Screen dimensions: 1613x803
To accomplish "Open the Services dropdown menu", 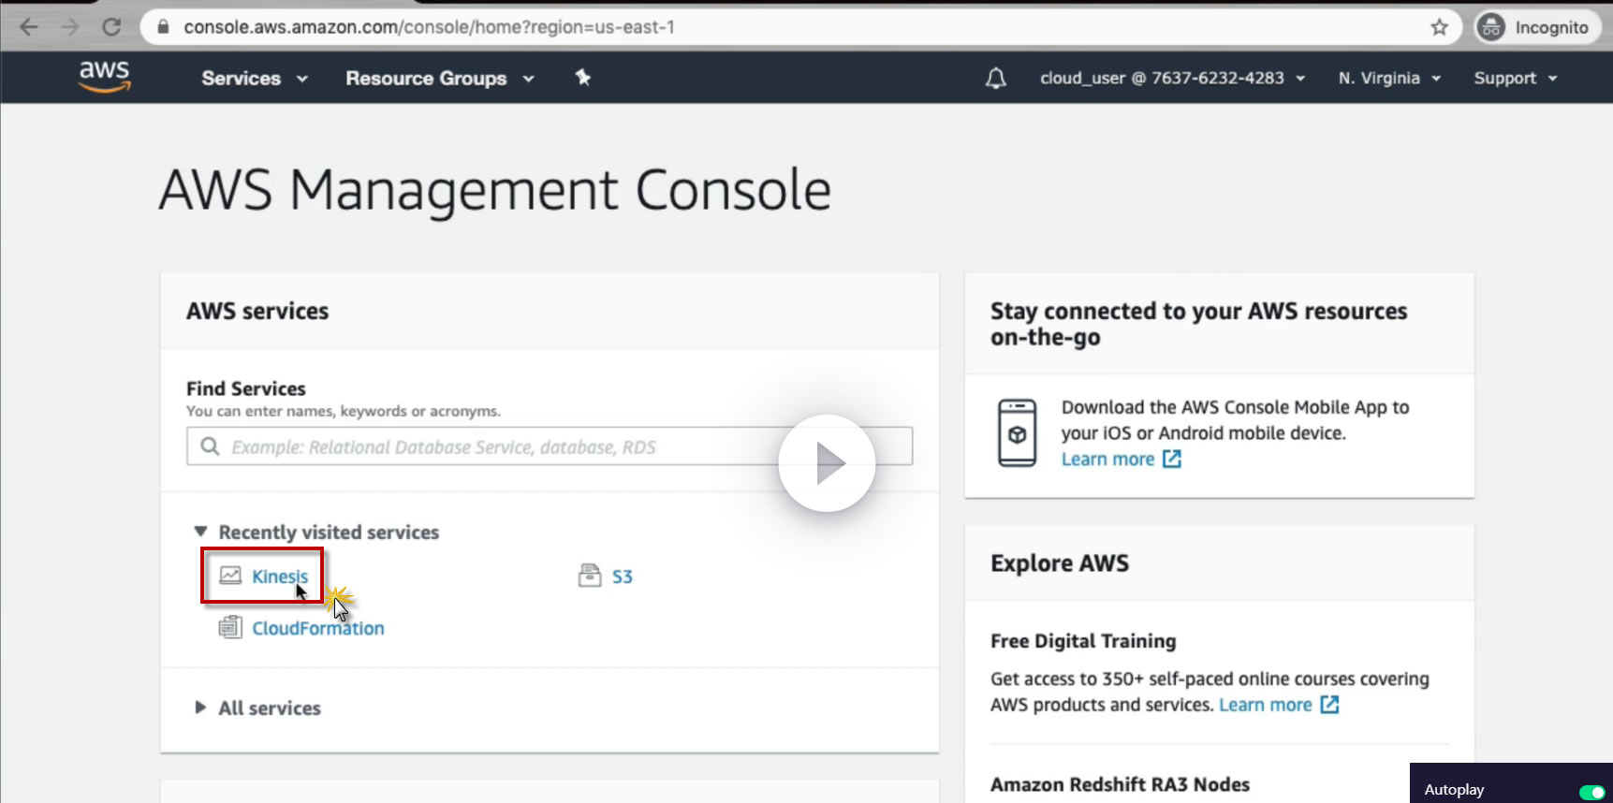I will (254, 79).
